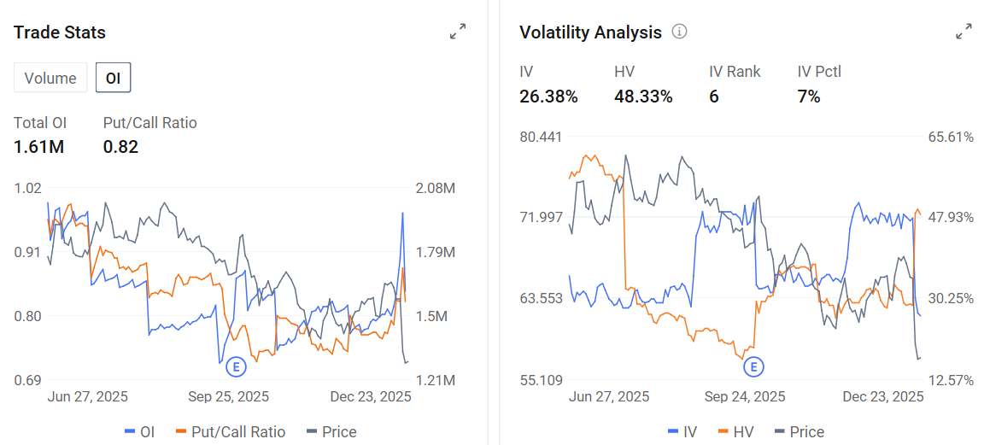984x445 pixels.
Task: Click the Trade Stats panel title
Action: click(60, 32)
